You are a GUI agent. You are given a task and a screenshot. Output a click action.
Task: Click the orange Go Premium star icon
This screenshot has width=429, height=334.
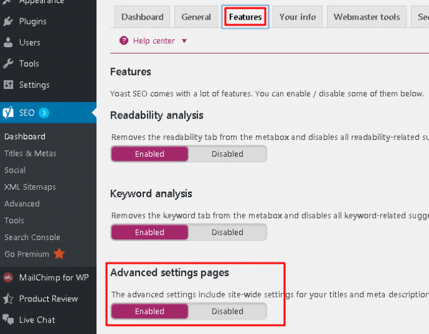coord(59,254)
